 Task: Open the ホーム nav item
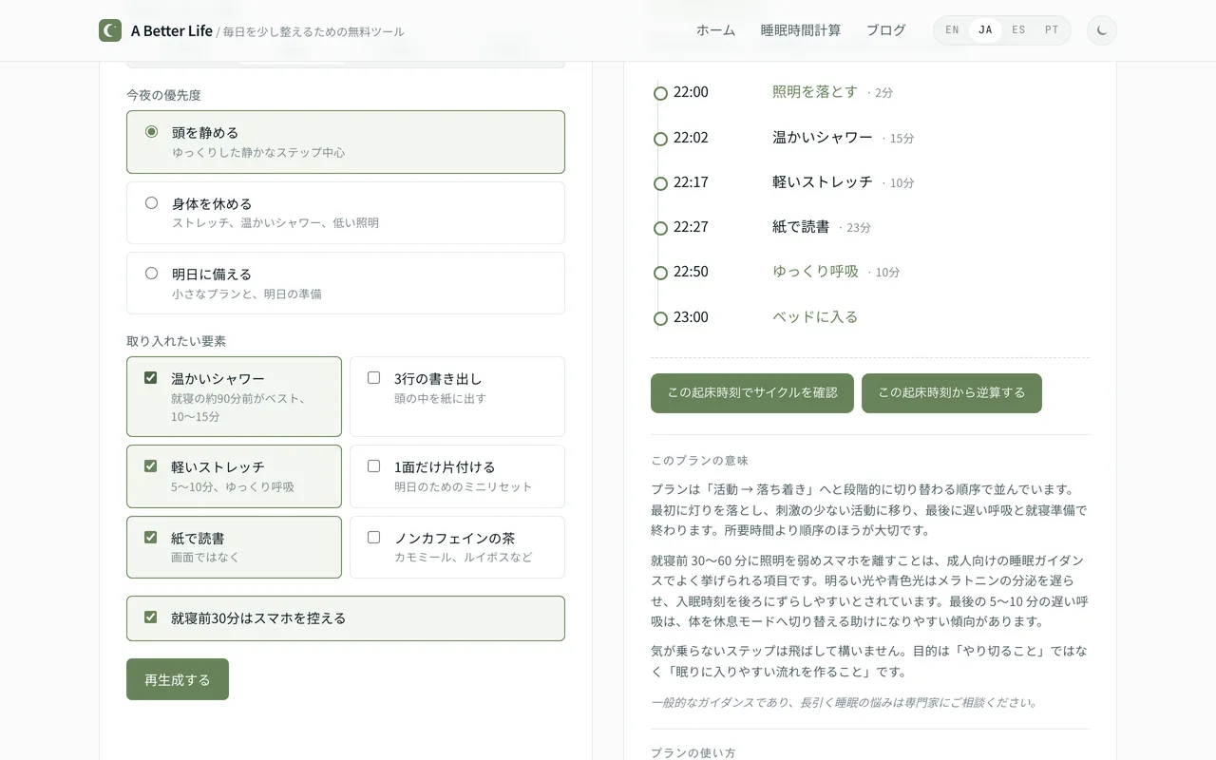pyautogui.click(x=715, y=30)
